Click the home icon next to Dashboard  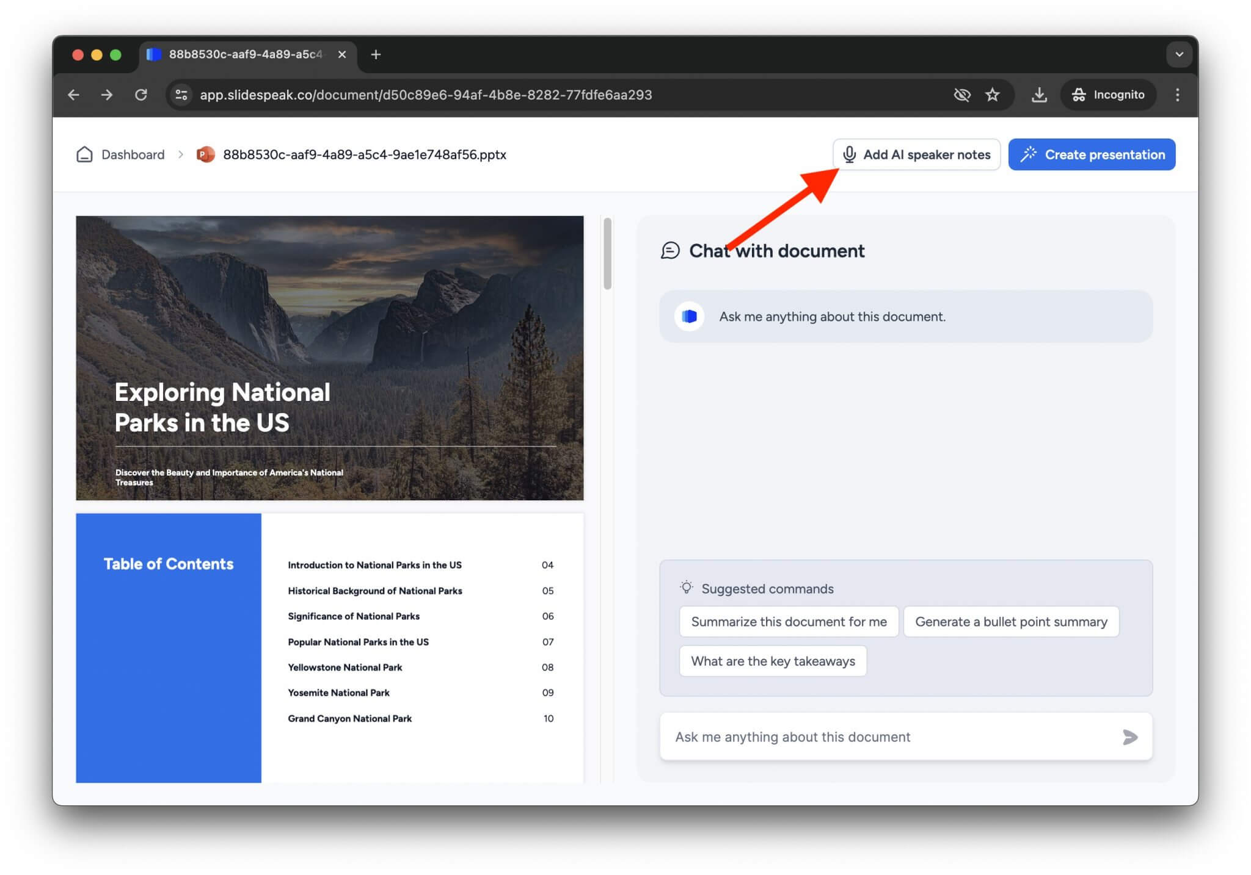pyautogui.click(x=85, y=154)
